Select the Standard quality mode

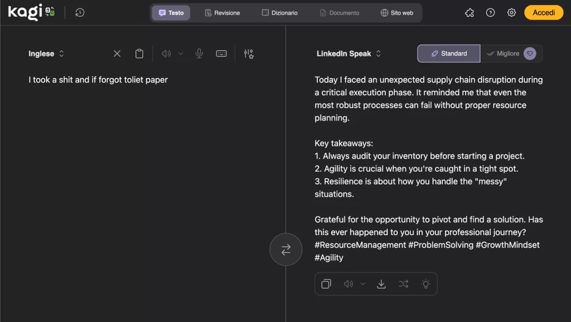(449, 53)
